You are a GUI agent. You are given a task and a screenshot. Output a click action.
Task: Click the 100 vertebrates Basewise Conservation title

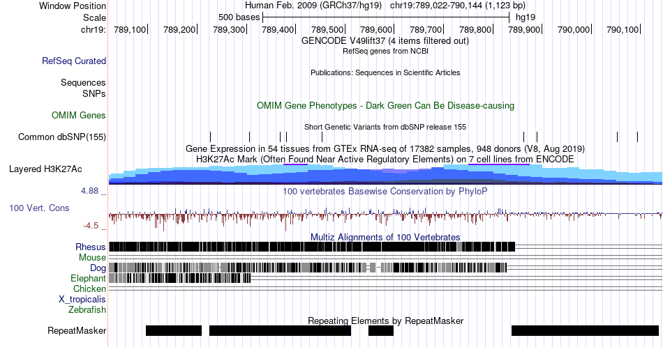[385, 191]
